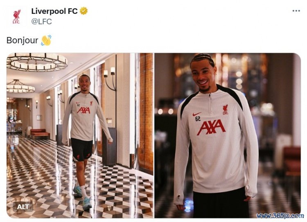This screenshot has height=222, width=307.
Task: Click the gold verified badge
Action: (x=84, y=11)
